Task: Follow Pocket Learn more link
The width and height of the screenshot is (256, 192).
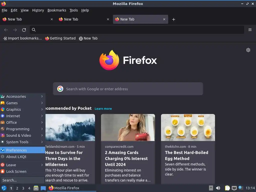Action: [x=103, y=109]
